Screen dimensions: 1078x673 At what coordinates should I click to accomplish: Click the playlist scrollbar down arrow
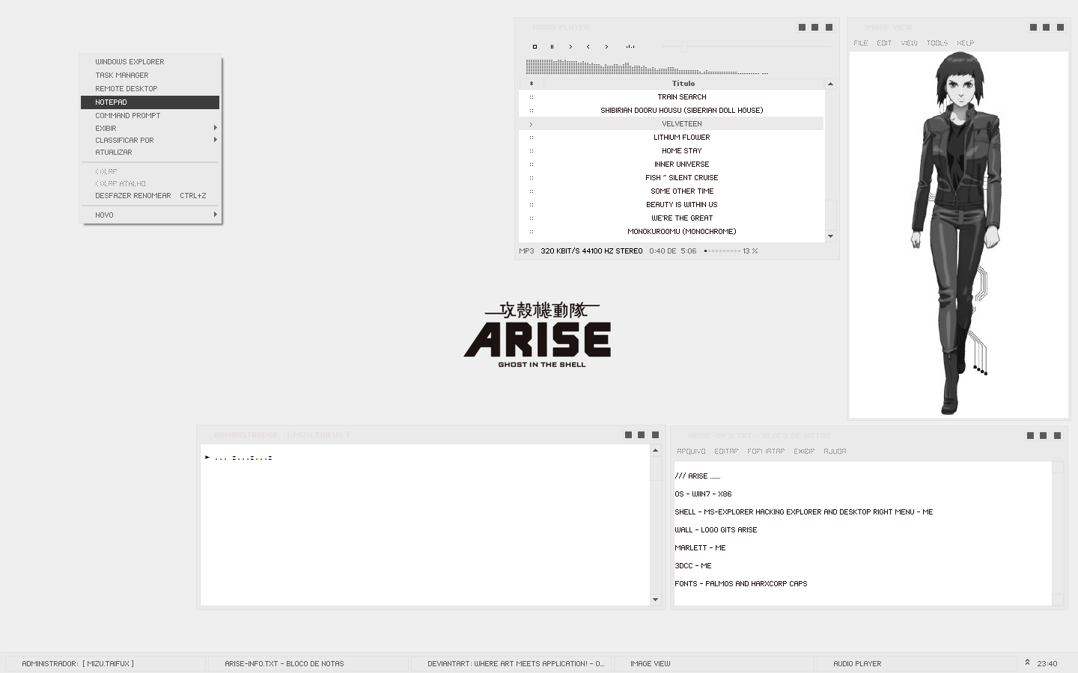coord(830,236)
